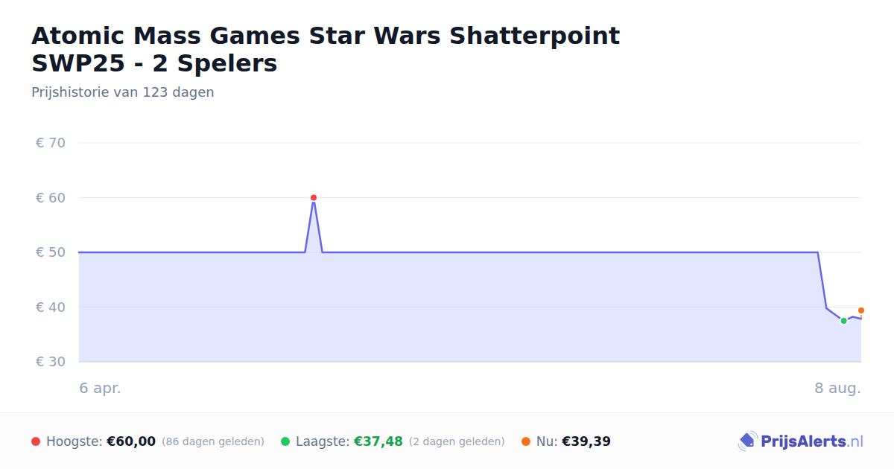This screenshot has width=894, height=469.
Task: Click the € 70 axis label
Action: click(x=51, y=143)
